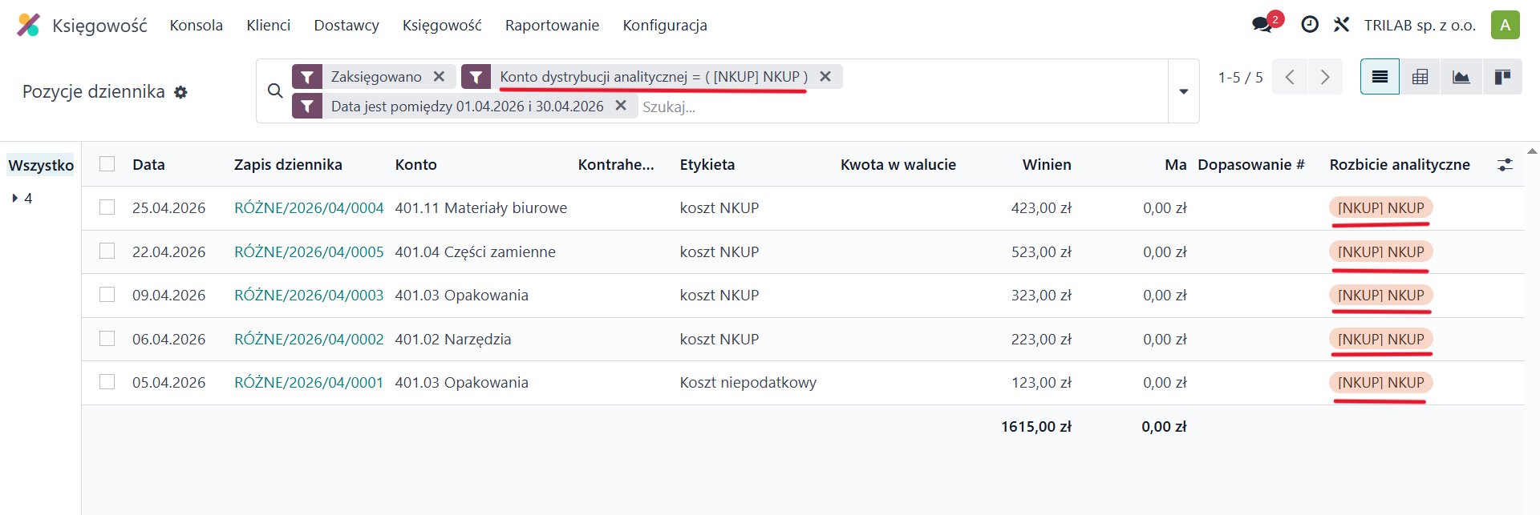The image size is (1540, 515).
Task: Click NKUP analytic tag in 523,00 zł row
Action: point(1380,251)
